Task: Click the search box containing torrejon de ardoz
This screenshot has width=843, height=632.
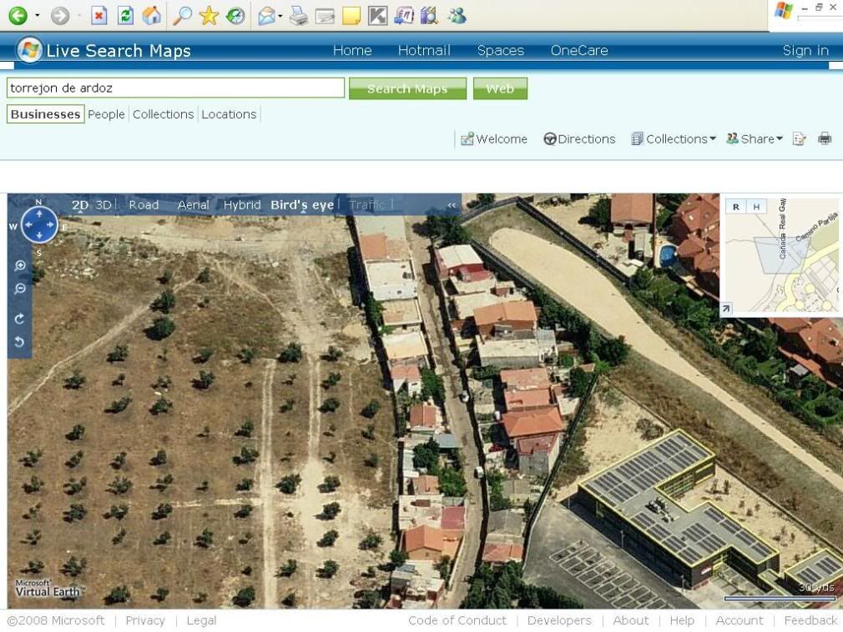Action: click(x=175, y=88)
